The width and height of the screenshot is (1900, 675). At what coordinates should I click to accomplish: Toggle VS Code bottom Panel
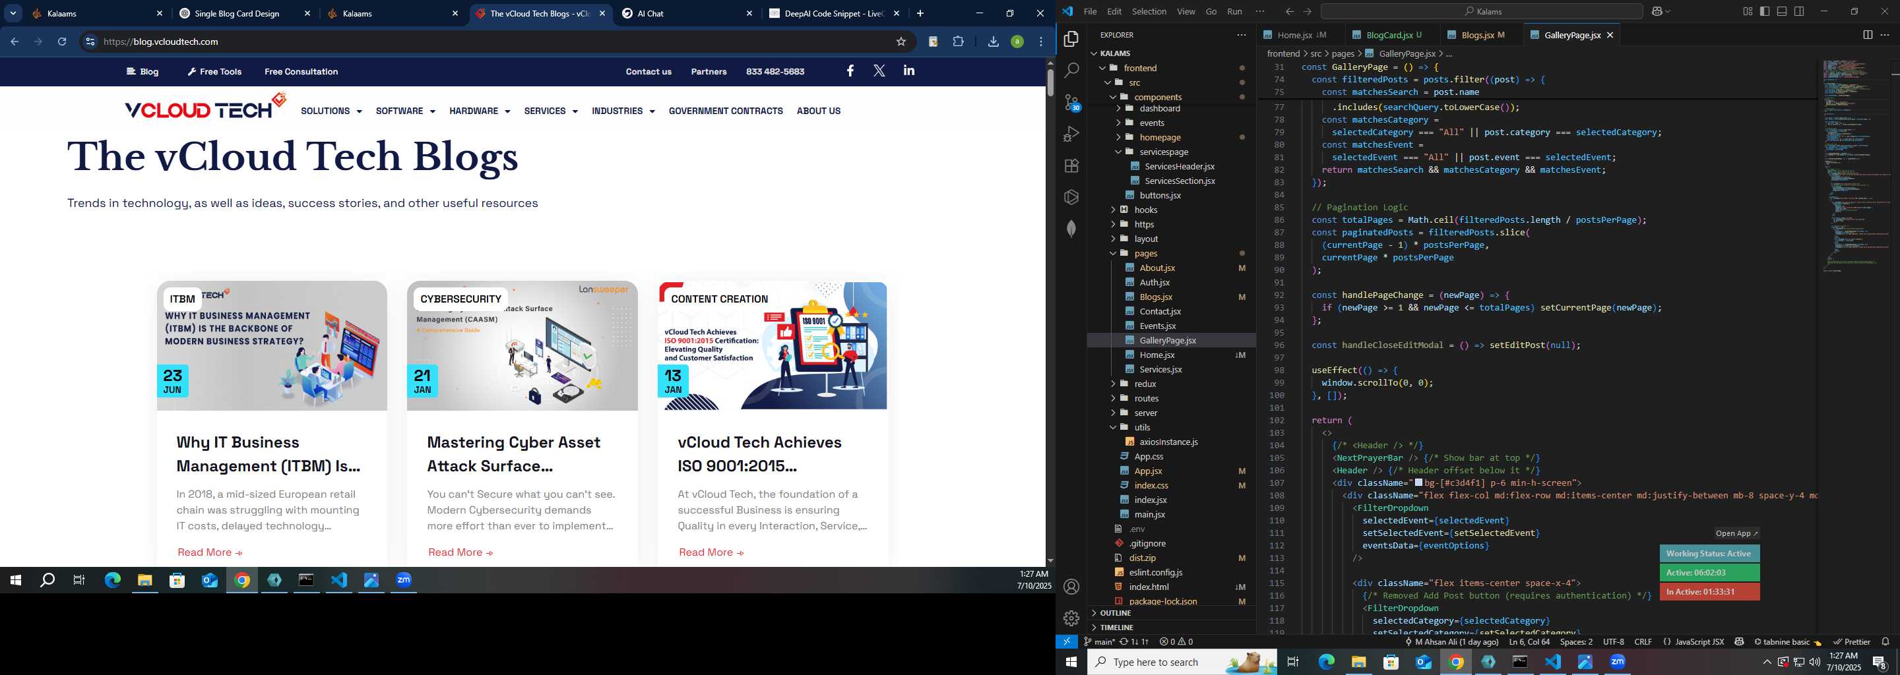1782,11
